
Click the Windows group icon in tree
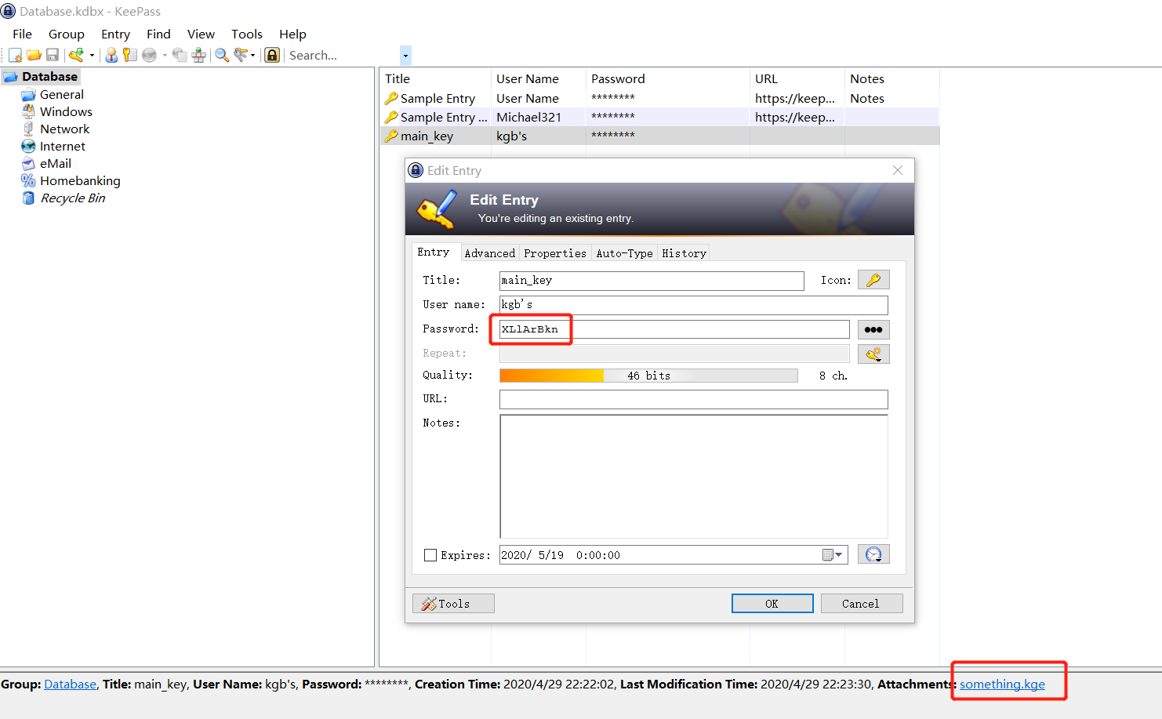point(29,111)
